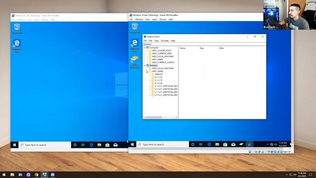Open File menu of left Windows 10 Test window
Image resolution: width=316 pixels, height=178 pixels.
[x=13, y=20]
